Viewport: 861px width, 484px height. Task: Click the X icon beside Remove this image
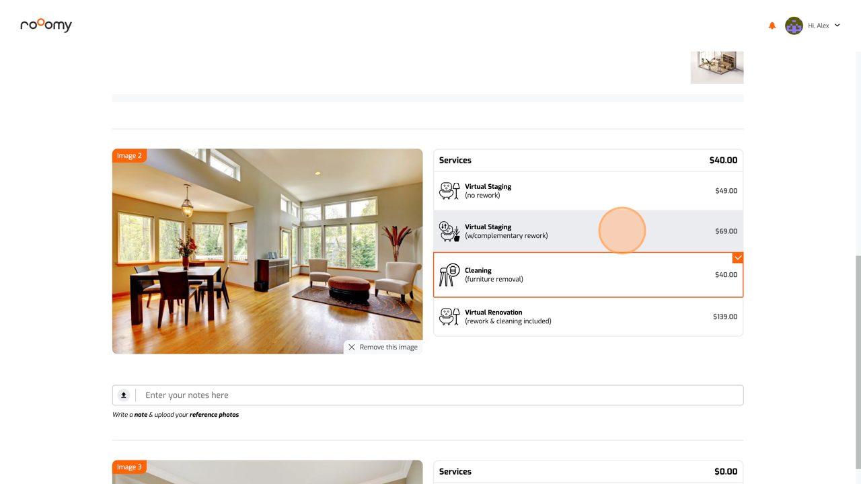coord(352,347)
